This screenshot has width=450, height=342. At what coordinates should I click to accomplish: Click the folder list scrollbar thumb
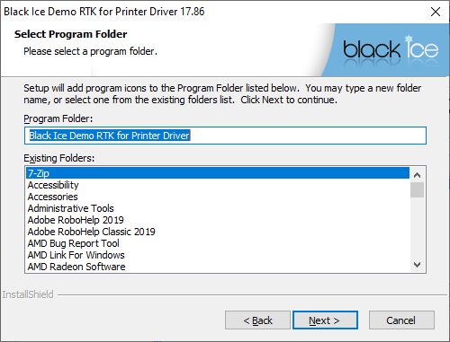(417, 190)
